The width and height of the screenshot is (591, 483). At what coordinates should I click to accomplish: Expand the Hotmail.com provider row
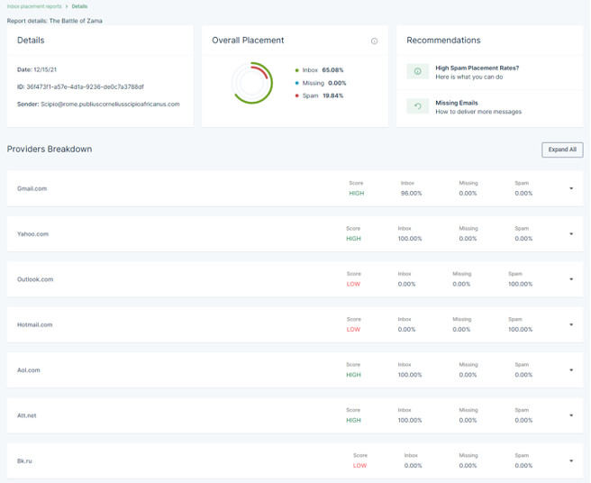tap(571, 324)
